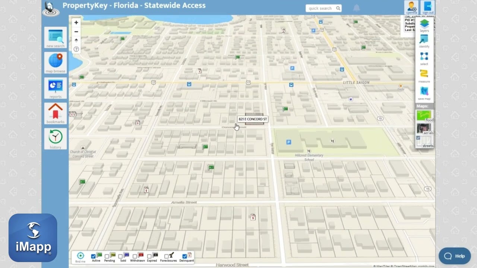Enable the Withdrawn listings checkbox

pyautogui.click(x=135, y=256)
